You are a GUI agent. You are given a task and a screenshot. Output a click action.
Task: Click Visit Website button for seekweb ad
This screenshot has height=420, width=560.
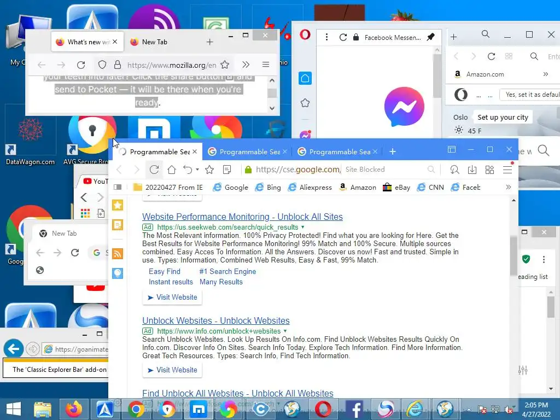coord(172,297)
